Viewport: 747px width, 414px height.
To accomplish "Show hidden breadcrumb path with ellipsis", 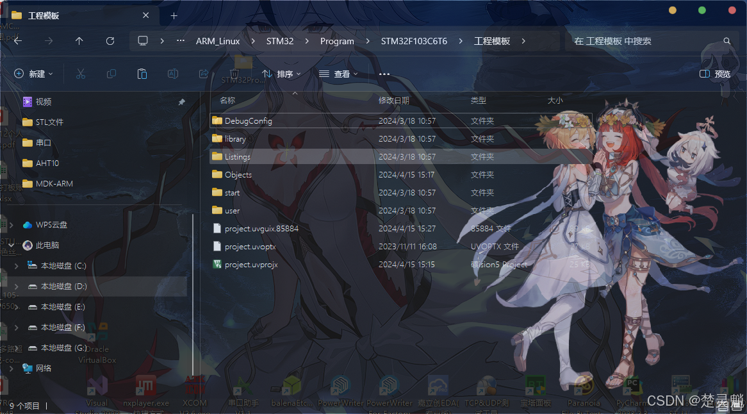I will coord(181,41).
